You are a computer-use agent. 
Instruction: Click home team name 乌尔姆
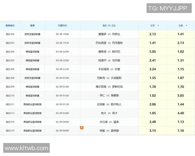(x=116, y=60)
